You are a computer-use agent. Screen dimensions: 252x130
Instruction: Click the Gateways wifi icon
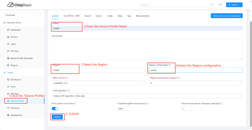point(8,108)
